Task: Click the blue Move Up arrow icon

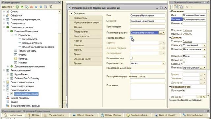Action: (x=36, y=7)
